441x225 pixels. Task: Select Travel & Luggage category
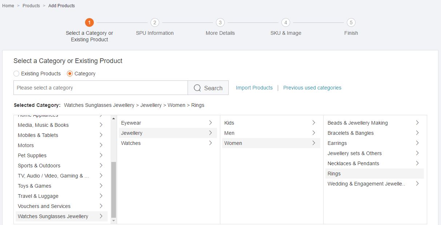coord(61,196)
